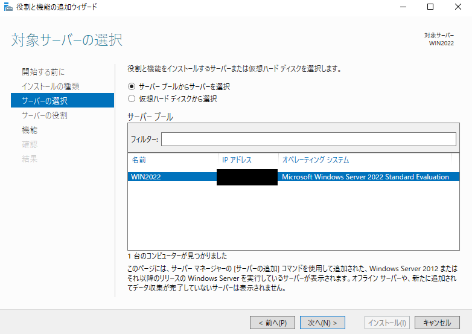The image size is (472, 334).
Task: Sort by IP アドレス column header
Action: pyautogui.click(x=247, y=160)
